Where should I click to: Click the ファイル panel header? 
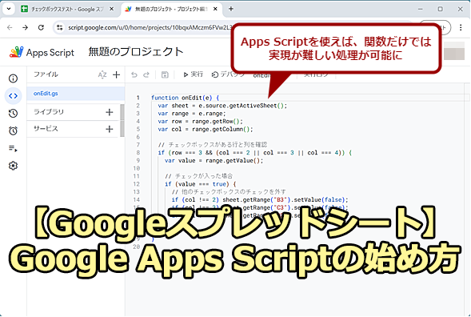tap(46, 74)
